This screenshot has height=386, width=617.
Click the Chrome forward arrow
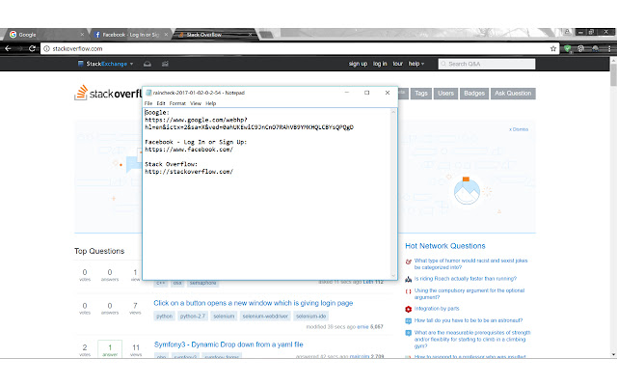point(20,48)
